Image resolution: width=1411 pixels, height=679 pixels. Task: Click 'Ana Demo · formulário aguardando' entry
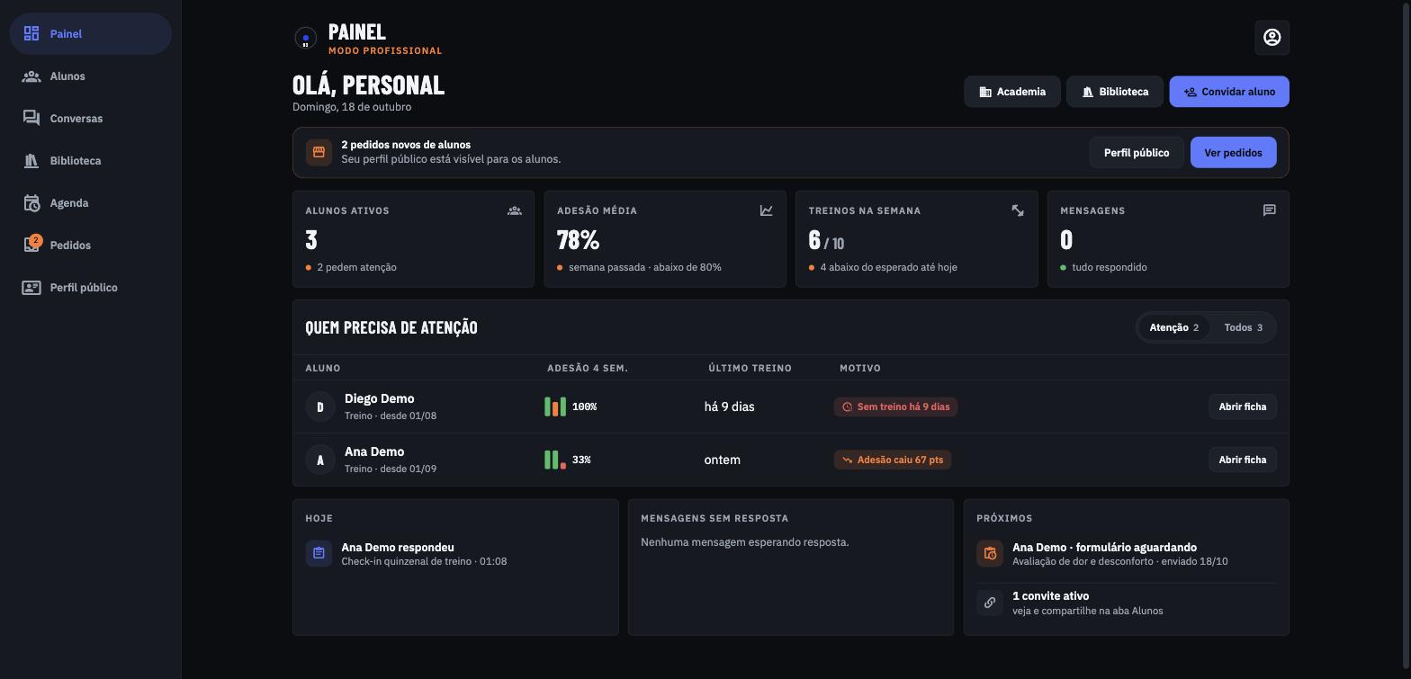(1127, 554)
